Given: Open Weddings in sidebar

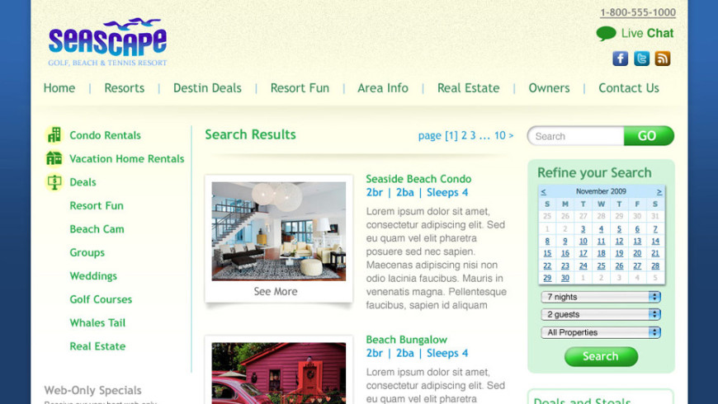Looking at the screenshot, I should (x=93, y=276).
